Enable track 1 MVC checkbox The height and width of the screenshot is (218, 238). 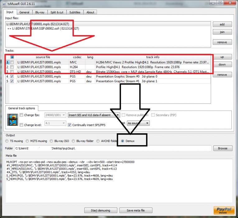click(12, 62)
